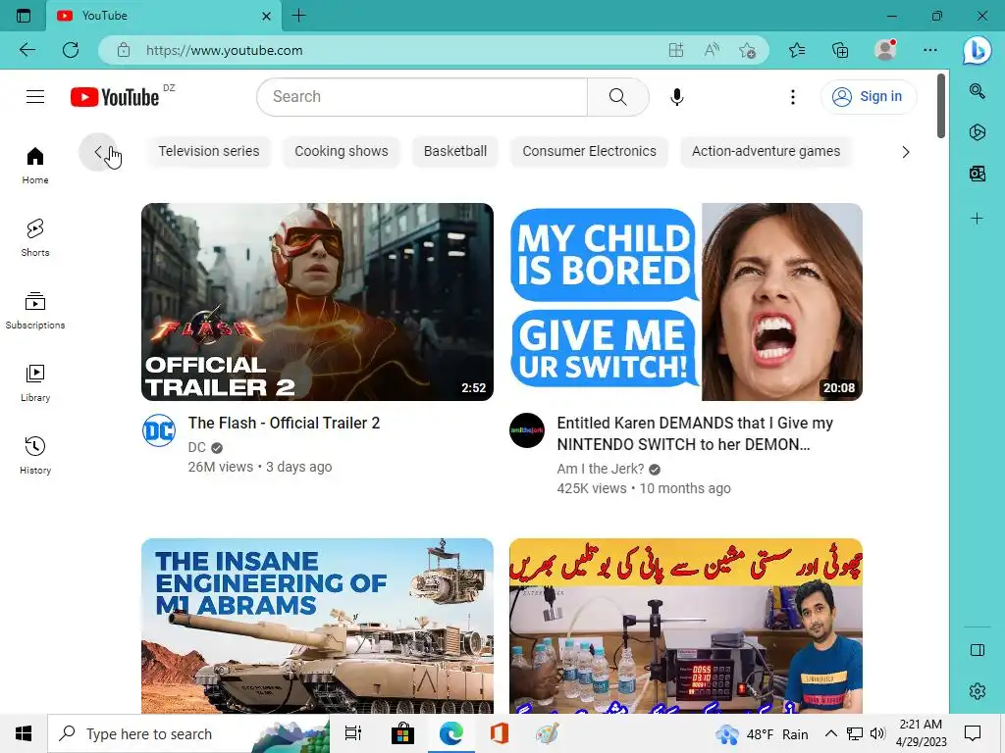The image size is (1005, 753).
Task: Open Edge Settings and more menu
Action: point(930,50)
